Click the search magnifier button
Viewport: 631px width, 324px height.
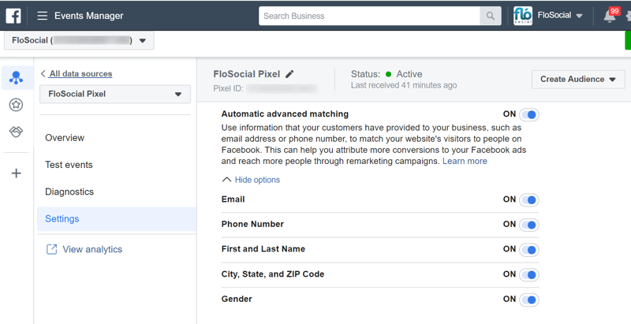(491, 16)
